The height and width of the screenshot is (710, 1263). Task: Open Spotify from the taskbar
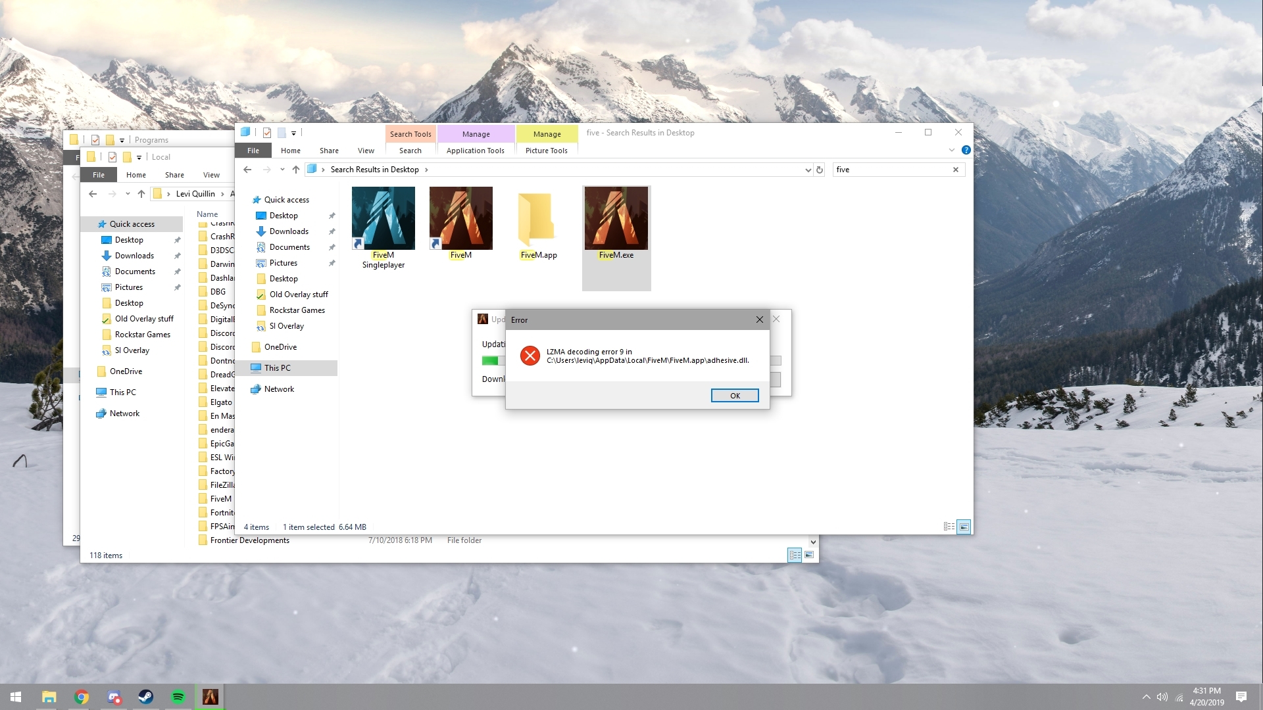178,697
